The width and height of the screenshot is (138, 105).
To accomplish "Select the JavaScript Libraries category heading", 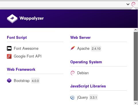I will (88, 86).
